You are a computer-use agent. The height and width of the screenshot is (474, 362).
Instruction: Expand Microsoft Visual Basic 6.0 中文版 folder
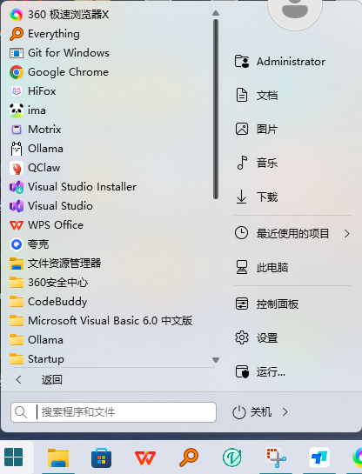tap(101, 320)
